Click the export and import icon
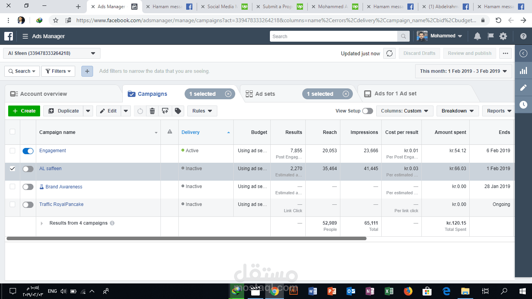Screen dimensions: 532x299 click(x=165, y=111)
